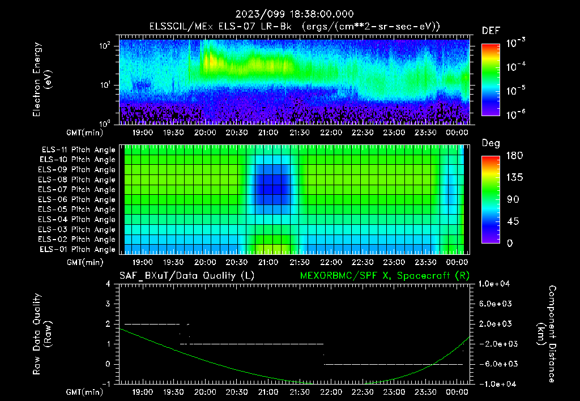The image size is (580, 401).
Task: Click the -1 data quality tick label
Action: click(106, 384)
